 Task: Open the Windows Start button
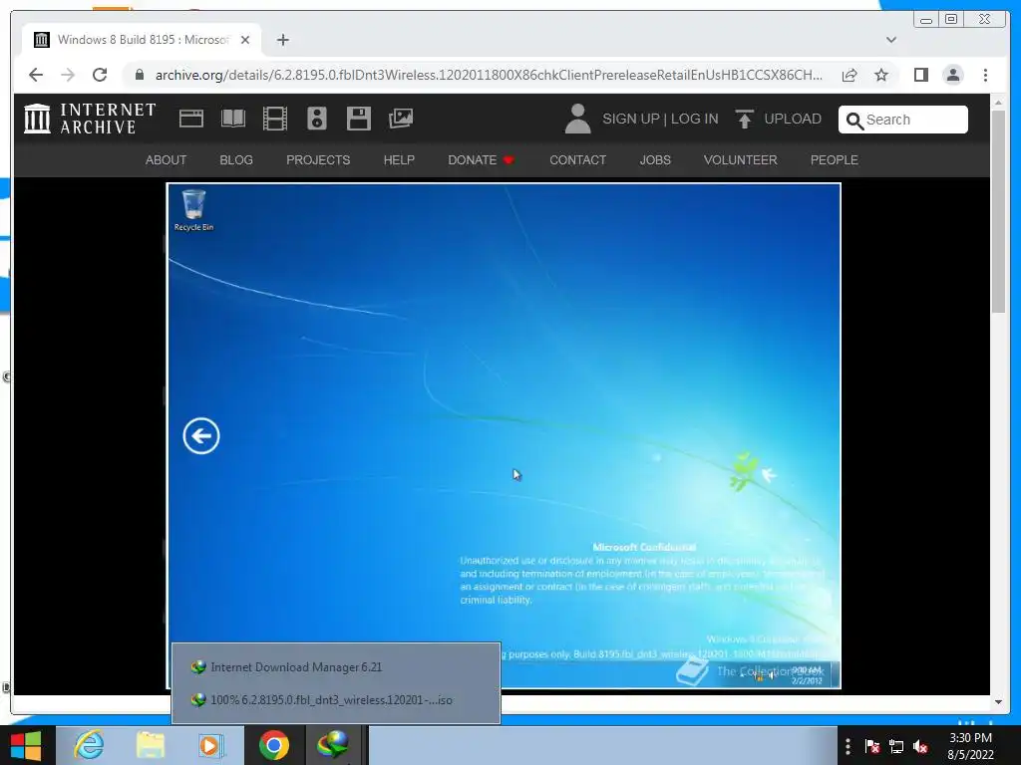click(26, 745)
